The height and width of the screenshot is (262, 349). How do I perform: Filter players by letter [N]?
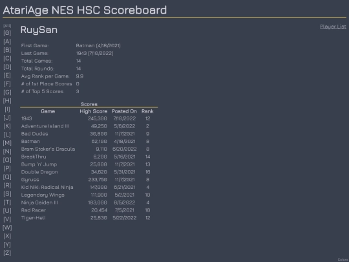click(x=7, y=151)
